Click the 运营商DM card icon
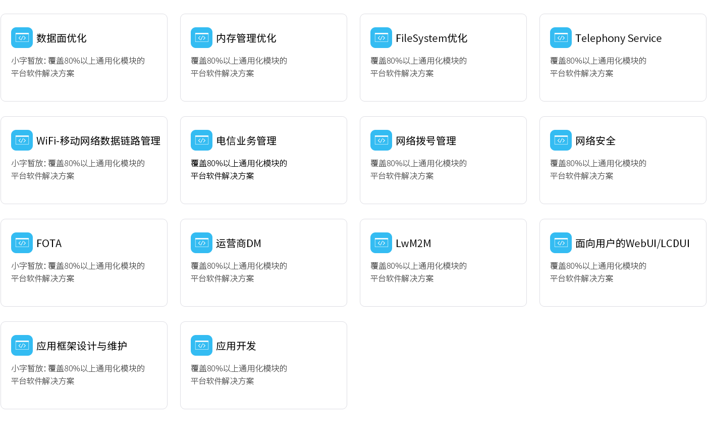Screen dimensions: 707x431 [201, 243]
